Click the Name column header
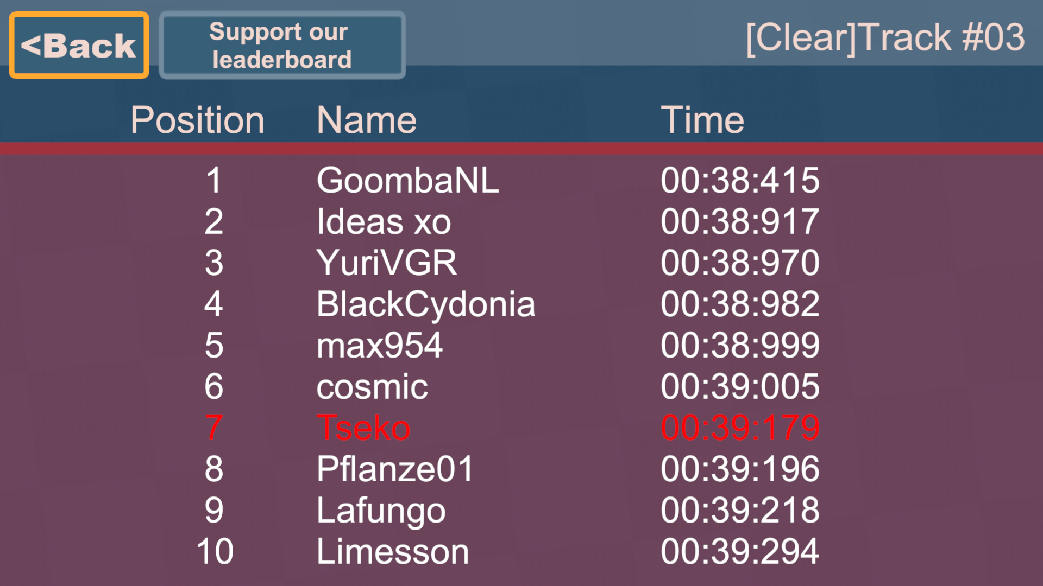Image resolution: width=1043 pixels, height=586 pixels. [367, 120]
